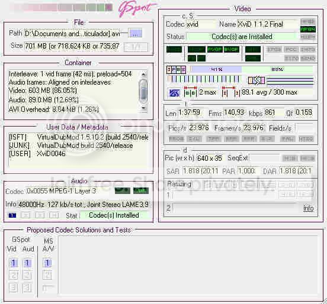327x304 pixels.
Task: Click Qf field showing 0.159
Action: pos(304,112)
